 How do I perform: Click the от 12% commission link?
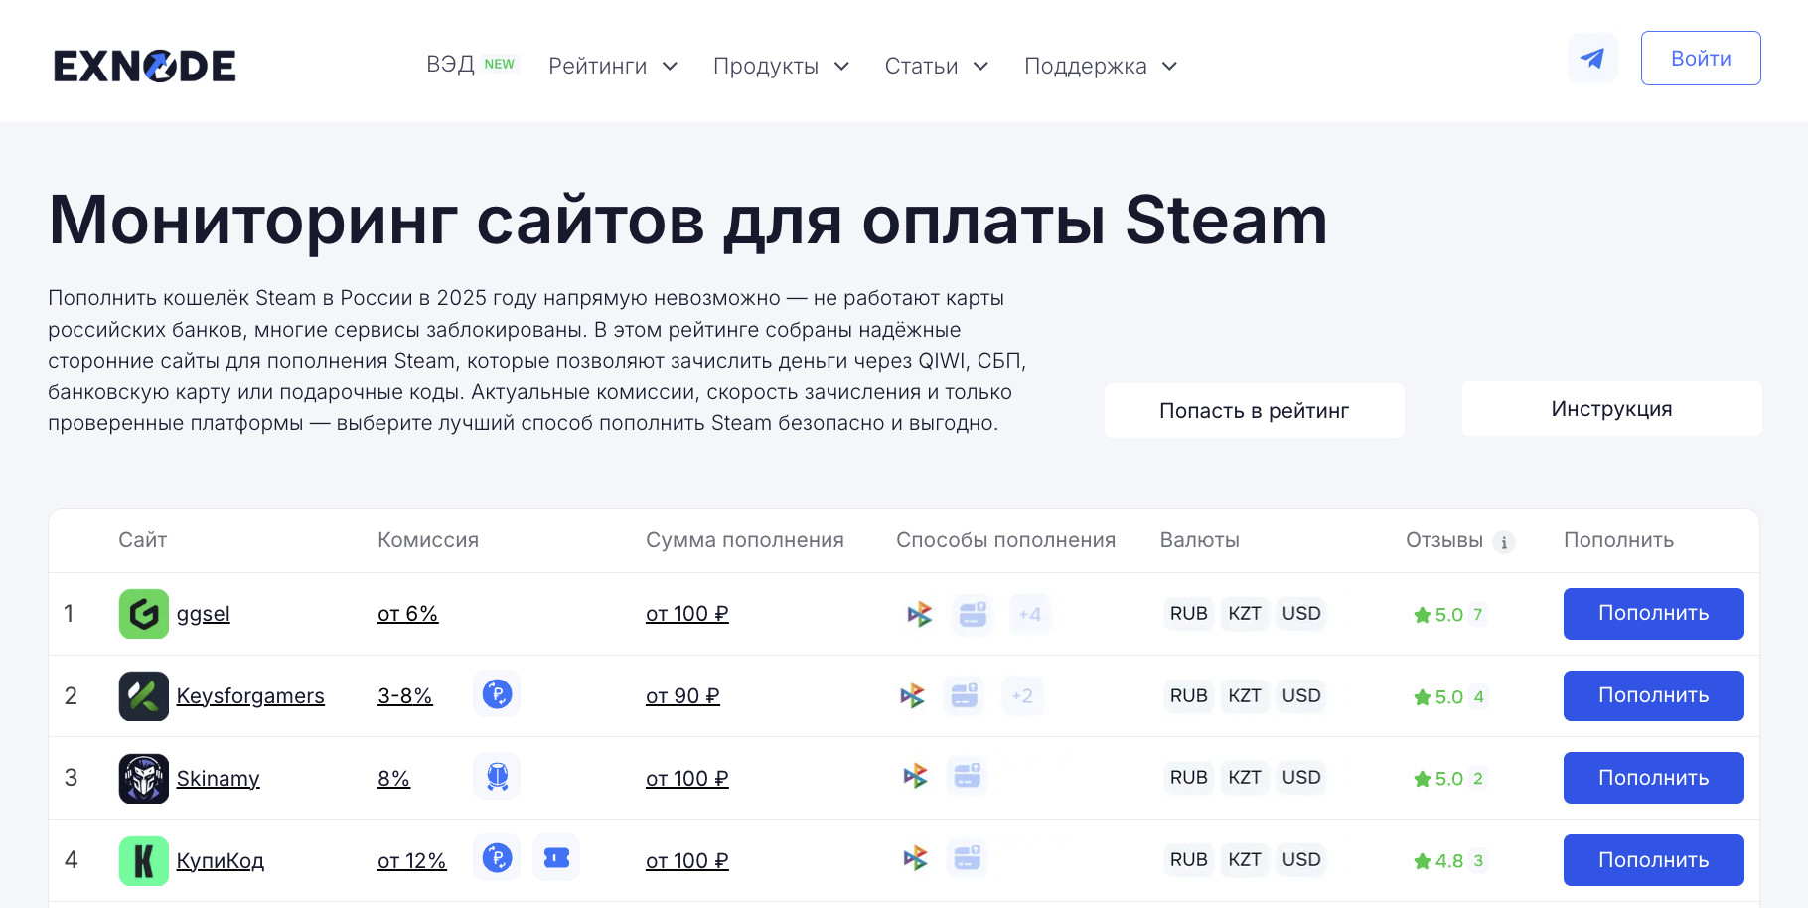click(412, 861)
